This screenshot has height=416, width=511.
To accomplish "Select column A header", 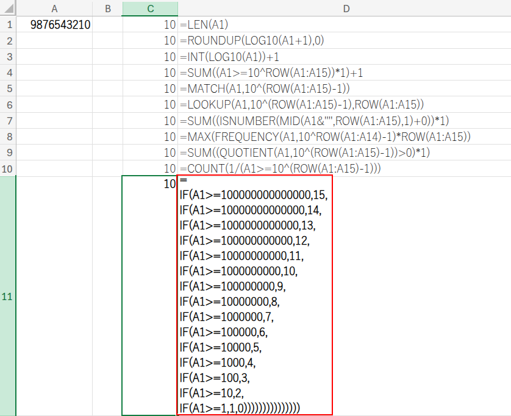I will [x=54, y=9].
